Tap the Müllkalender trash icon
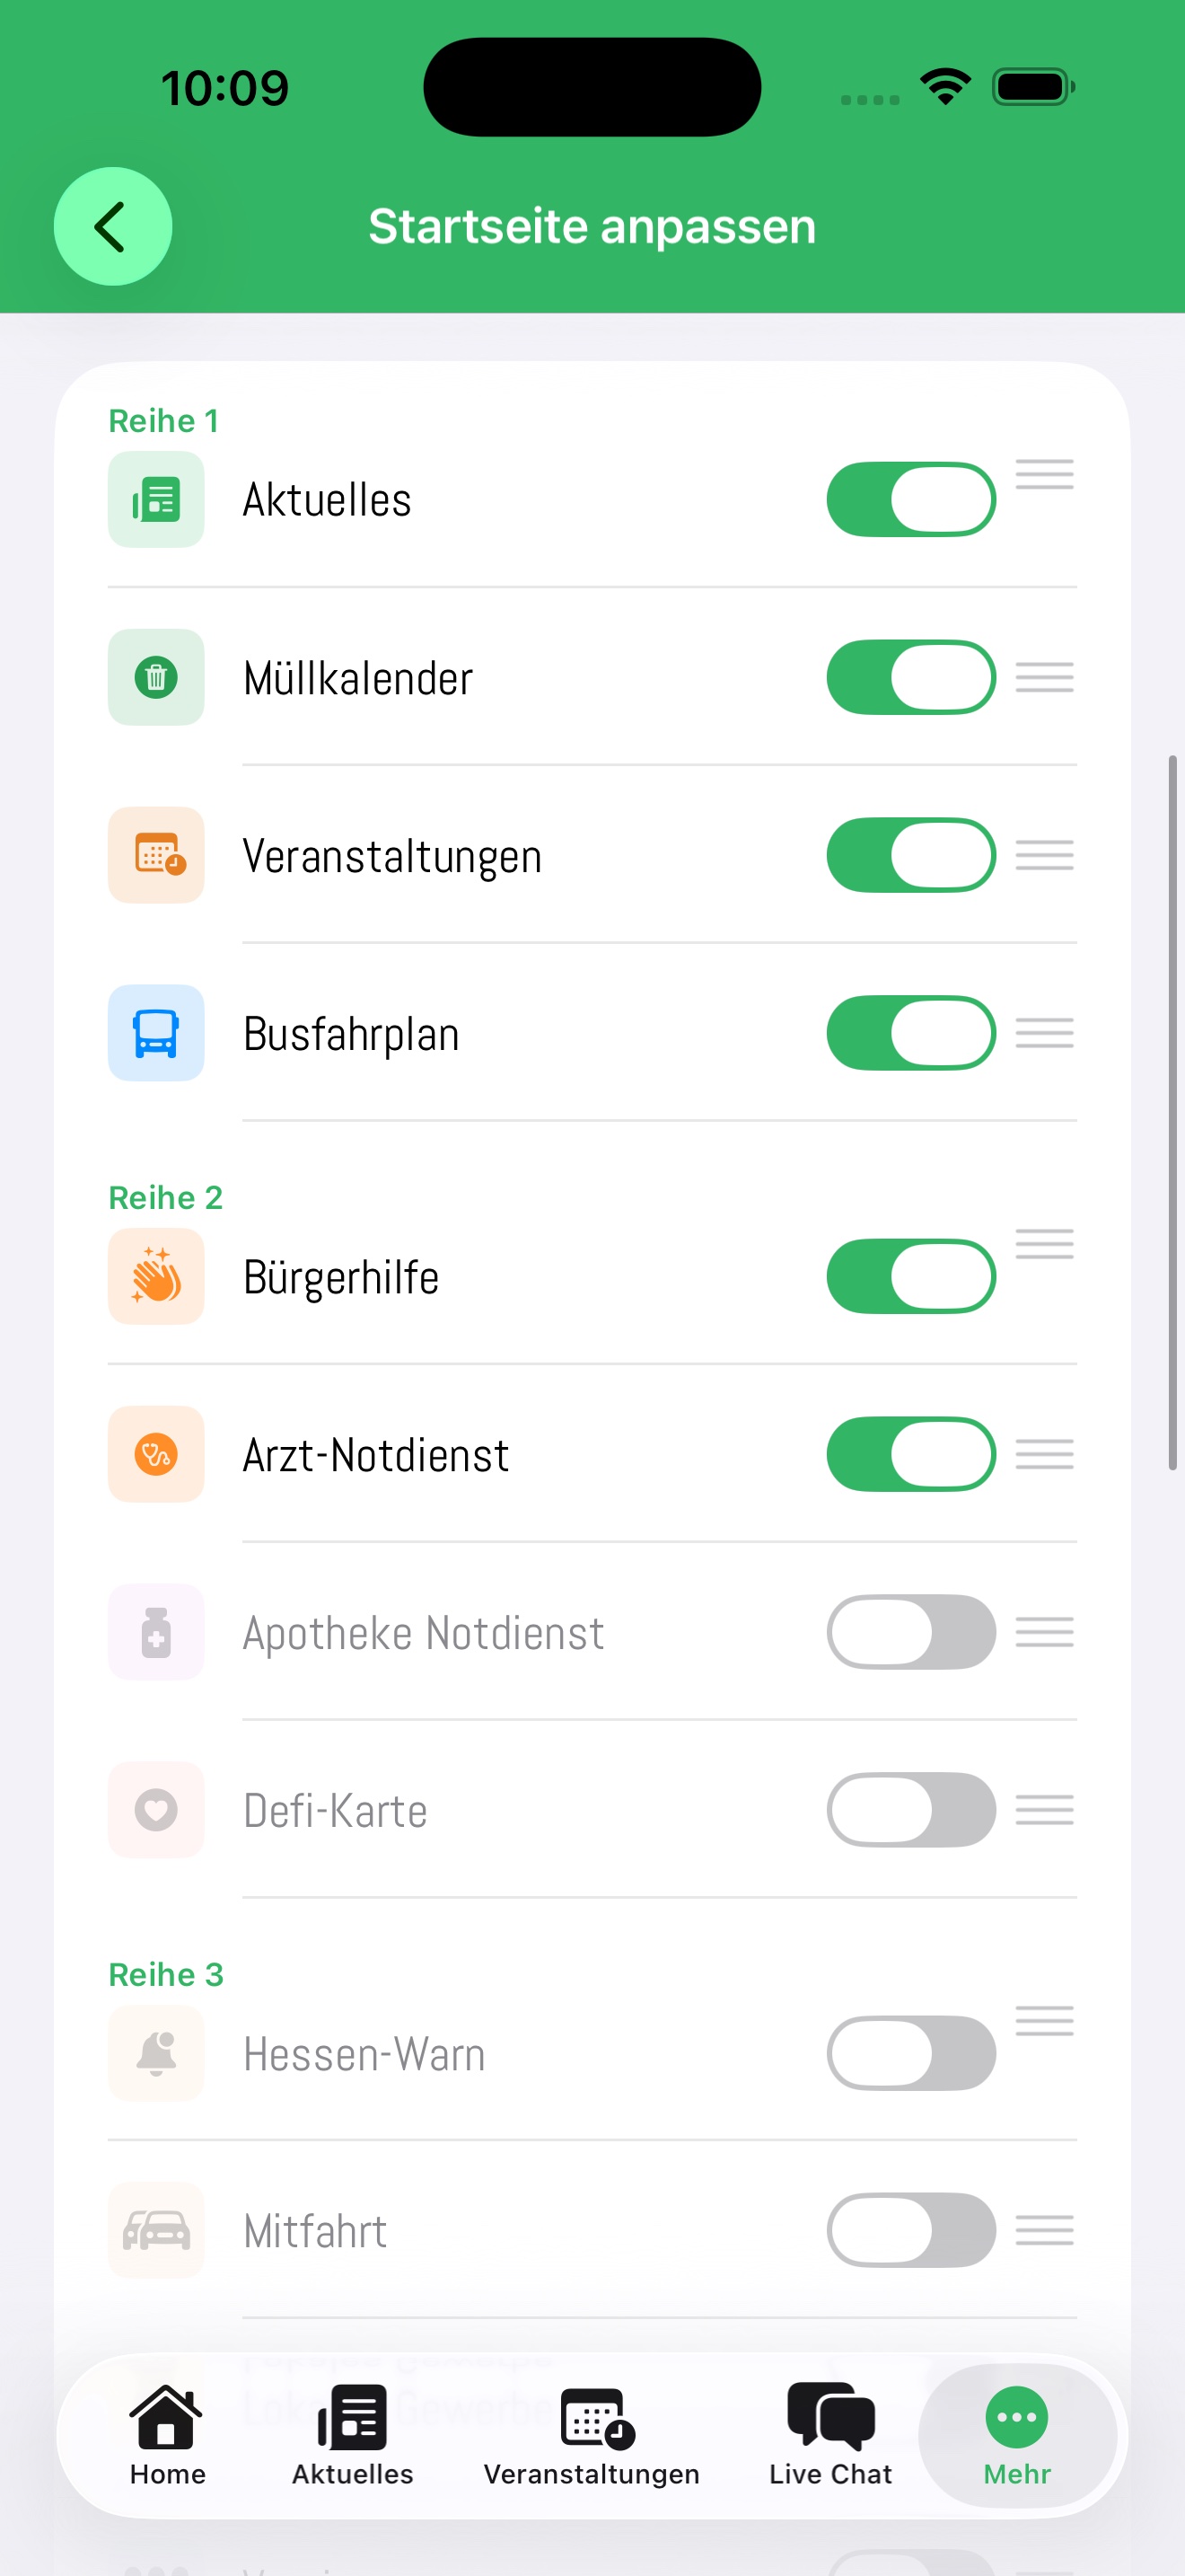The image size is (1185, 2576). [156, 677]
